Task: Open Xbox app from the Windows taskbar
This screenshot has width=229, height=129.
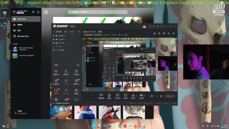Action: (120, 126)
